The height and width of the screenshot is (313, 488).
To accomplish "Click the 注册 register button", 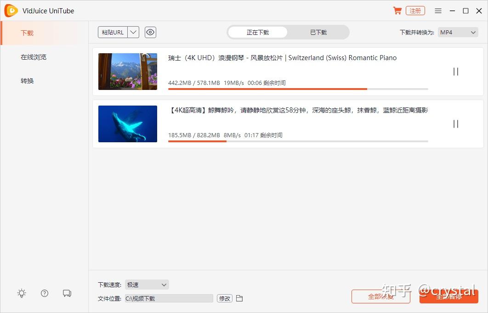I will 415,10.
